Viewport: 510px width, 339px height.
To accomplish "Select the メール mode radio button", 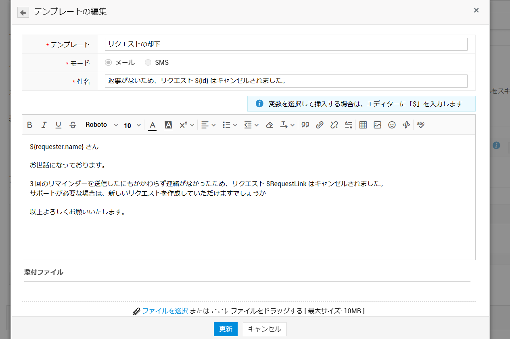I will pyautogui.click(x=108, y=62).
